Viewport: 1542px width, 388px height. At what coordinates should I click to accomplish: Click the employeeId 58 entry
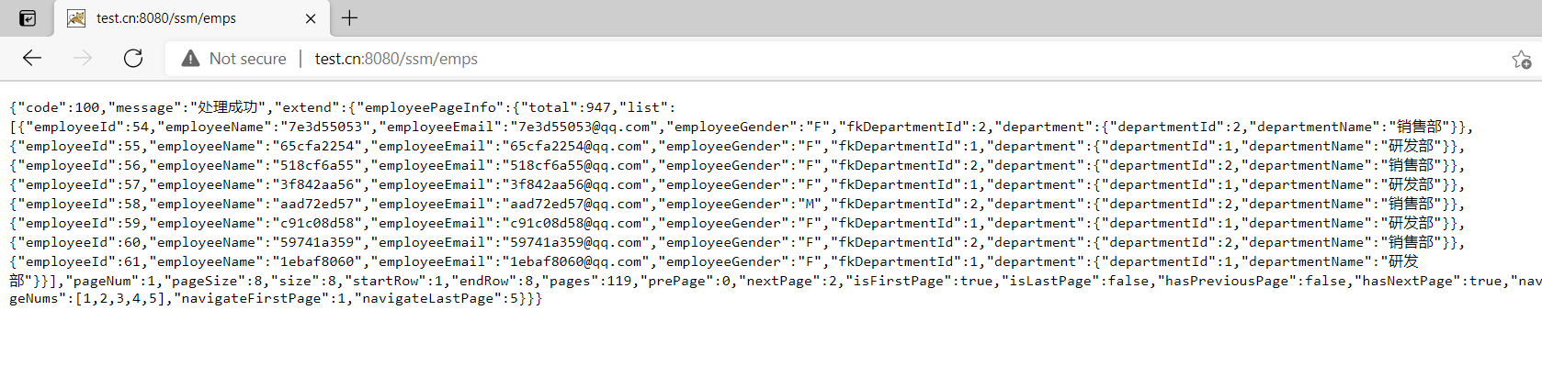pyautogui.click(x=80, y=204)
